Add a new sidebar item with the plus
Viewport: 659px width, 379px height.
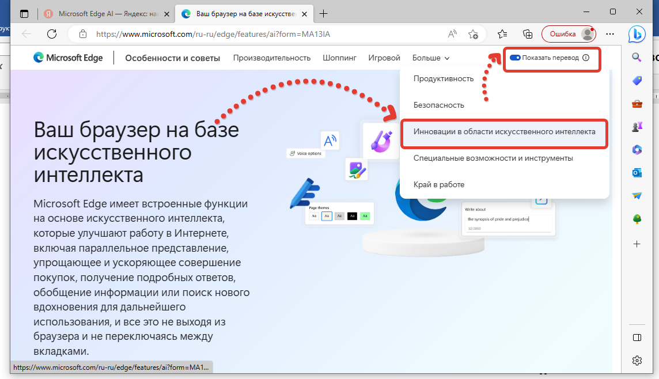click(x=637, y=244)
